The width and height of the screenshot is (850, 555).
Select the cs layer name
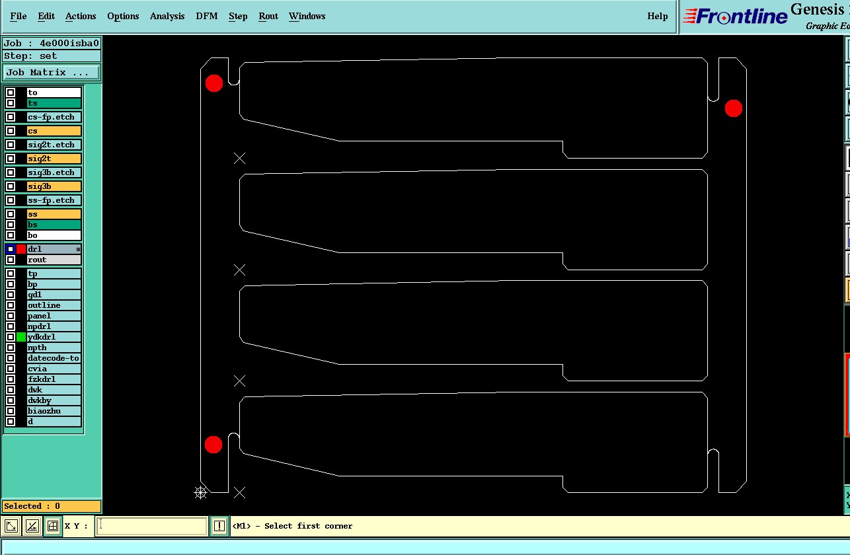pyautogui.click(x=54, y=131)
